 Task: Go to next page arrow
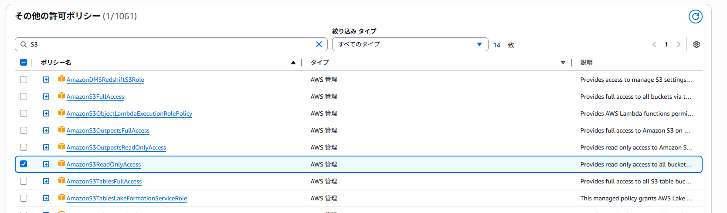pos(679,44)
